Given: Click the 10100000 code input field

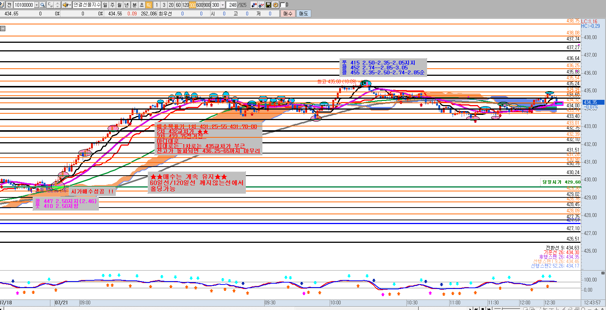Looking at the screenshot, I should pos(24,5).
